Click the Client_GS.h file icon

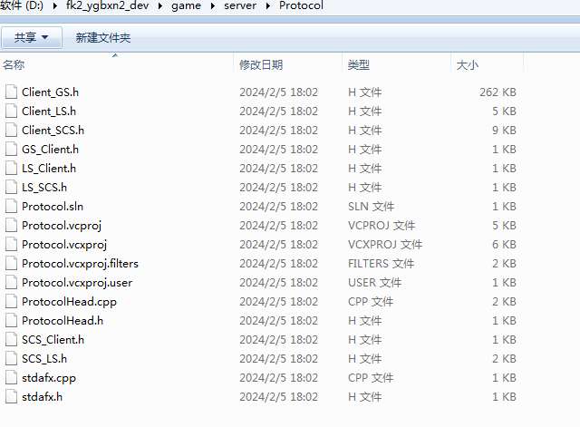tap(11, 92)
